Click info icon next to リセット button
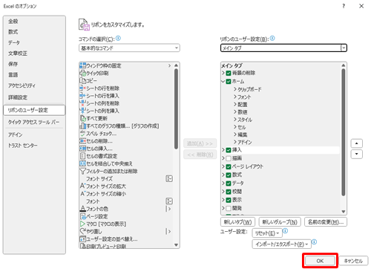Screen dimensions: 371x269 tap(285, 231)
